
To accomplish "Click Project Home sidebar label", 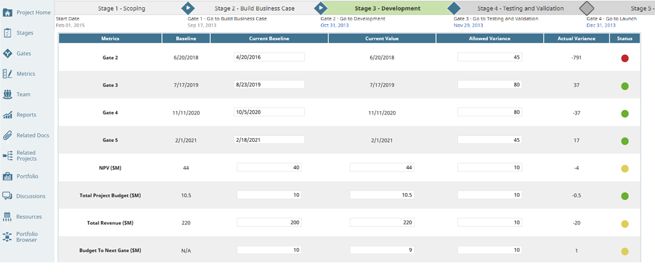I will click(x=33, y=12).
